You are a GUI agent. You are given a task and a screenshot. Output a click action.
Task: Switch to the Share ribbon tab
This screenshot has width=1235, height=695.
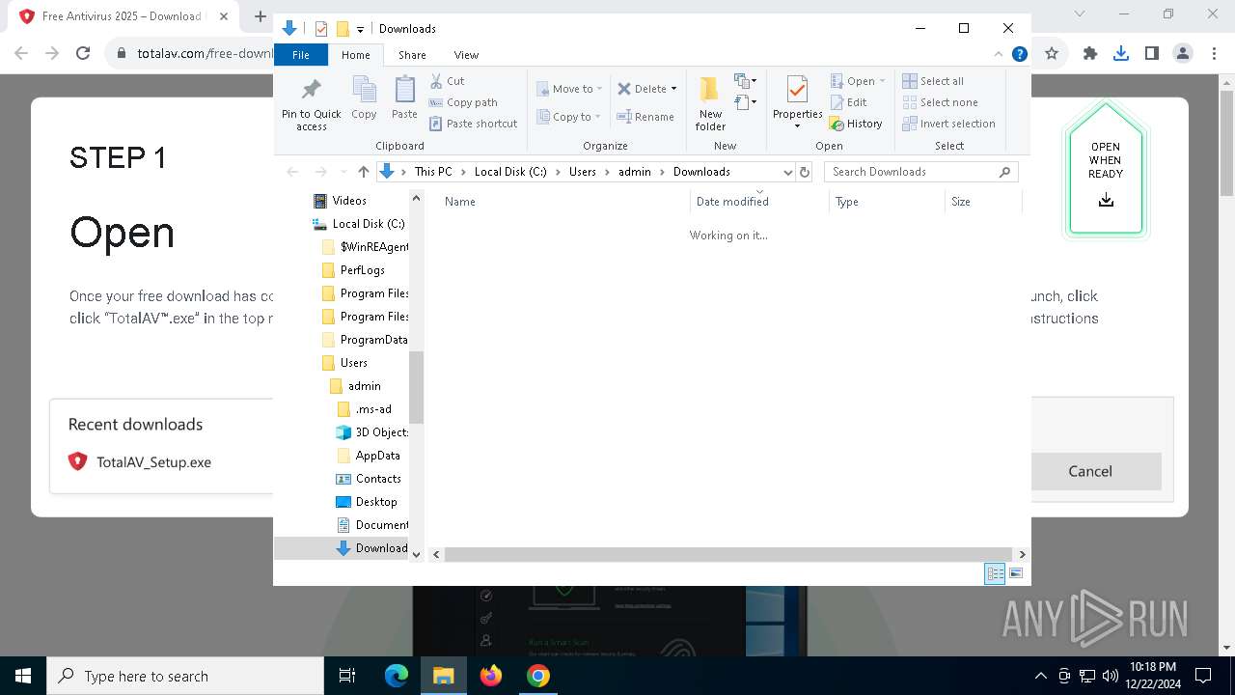412,55
